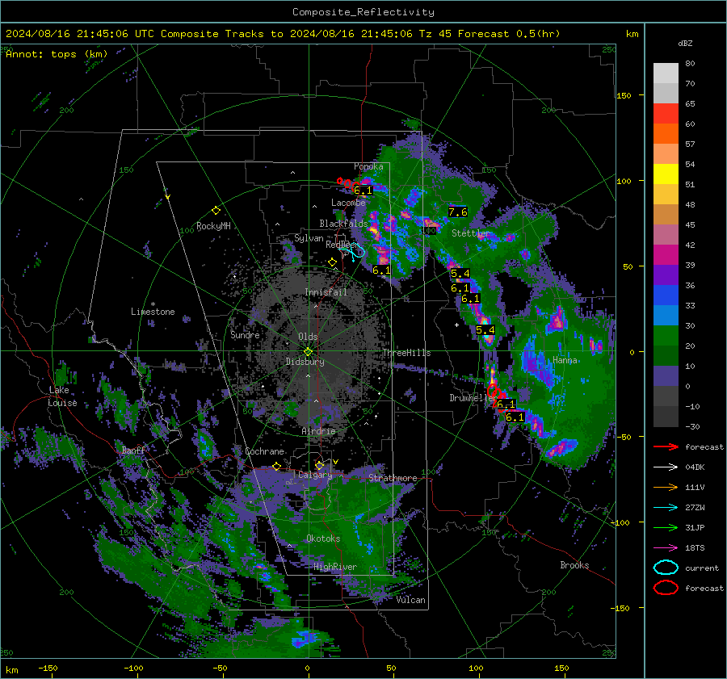Click the white 04DK arrow in legend
727x679 pixels.
pyautogui.click(x=666, y=467)
